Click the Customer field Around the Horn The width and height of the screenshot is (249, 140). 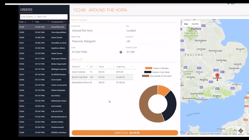96,31
